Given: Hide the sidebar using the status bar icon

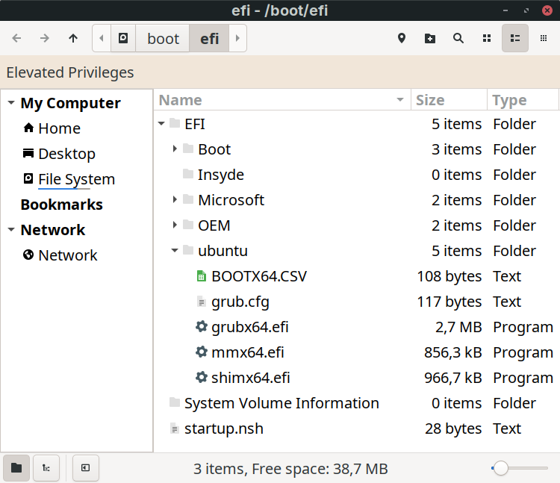Looking at the screenshot, I should [x=86, y=468].
